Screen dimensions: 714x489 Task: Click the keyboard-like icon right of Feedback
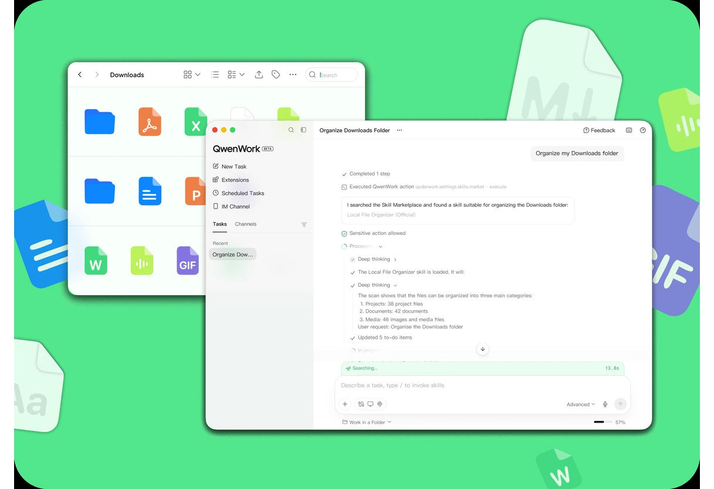click(x=629, y=130)
